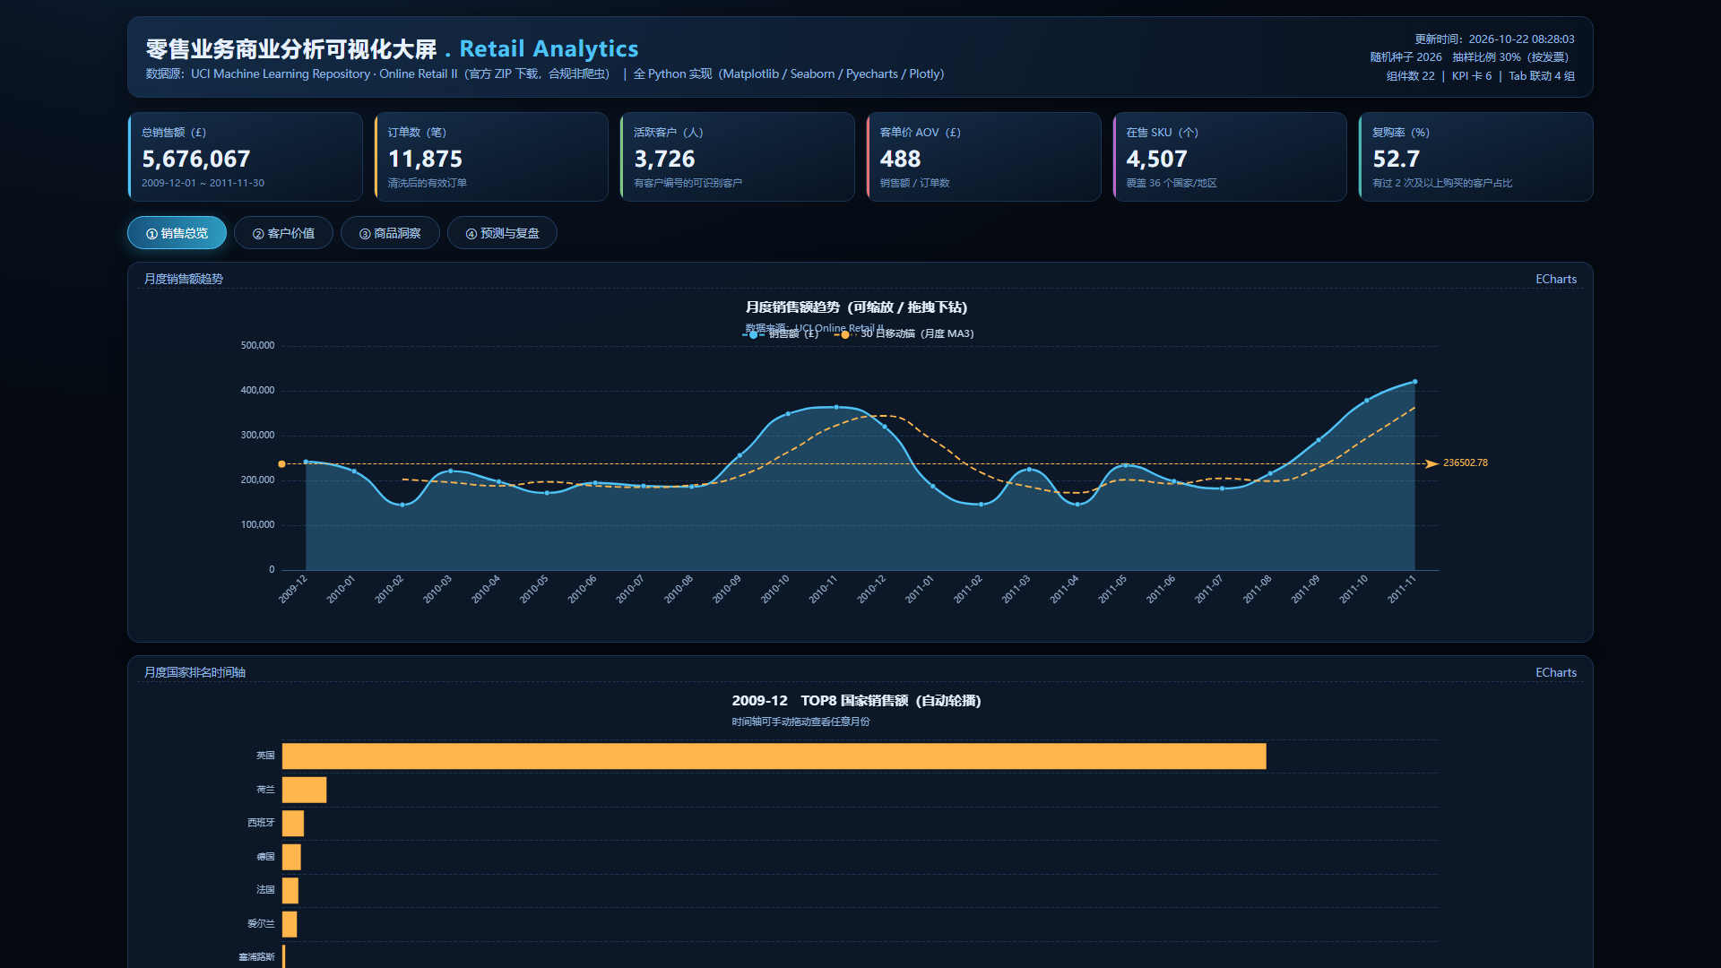Click the 2010-11 peak data point

pyautogui.click(x=836, y=407)
